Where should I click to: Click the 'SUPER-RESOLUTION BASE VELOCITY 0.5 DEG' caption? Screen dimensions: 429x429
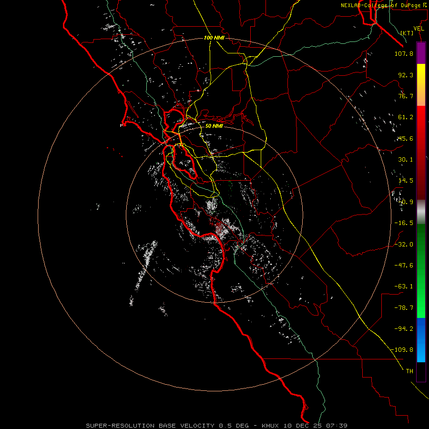click(x=167, y=426)
